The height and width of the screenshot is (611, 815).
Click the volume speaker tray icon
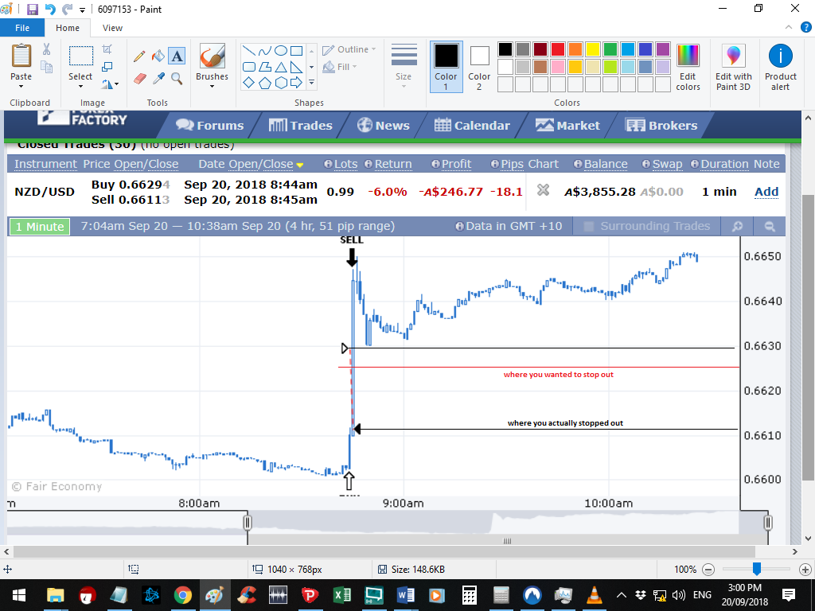tap(678, 595)
